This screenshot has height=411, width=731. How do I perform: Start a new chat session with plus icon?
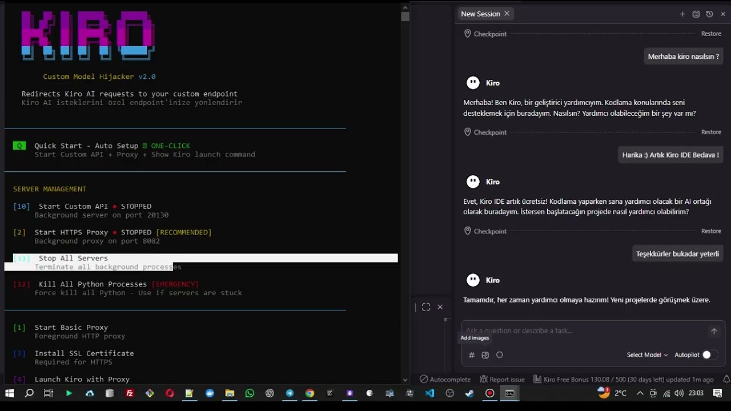pyautogui.click(x=682, y=14)
